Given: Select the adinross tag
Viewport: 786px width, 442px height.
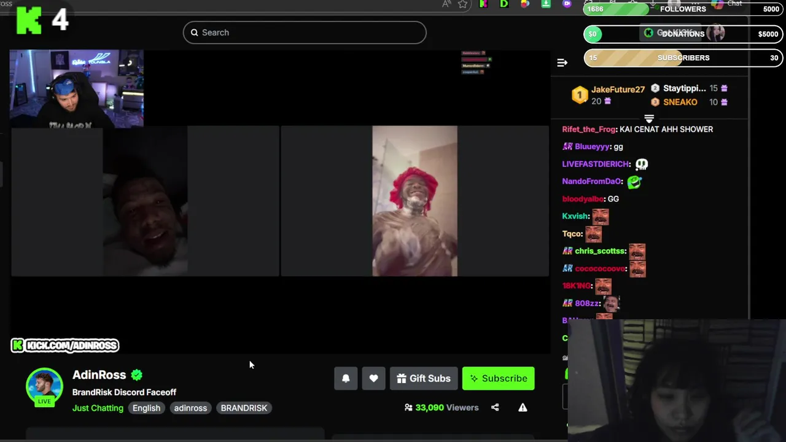Looking at the screenshot, I should [x=190, y=408].
